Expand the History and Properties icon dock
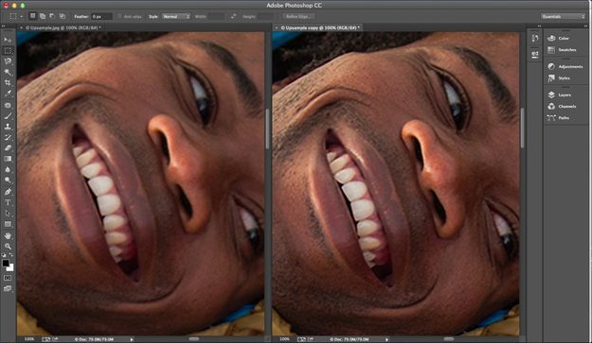This screenshot has height=343, width=592. [539, 26]
